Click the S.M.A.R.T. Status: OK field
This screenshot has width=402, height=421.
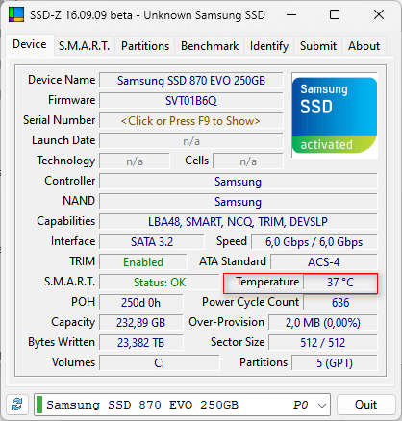click(160, 283)
